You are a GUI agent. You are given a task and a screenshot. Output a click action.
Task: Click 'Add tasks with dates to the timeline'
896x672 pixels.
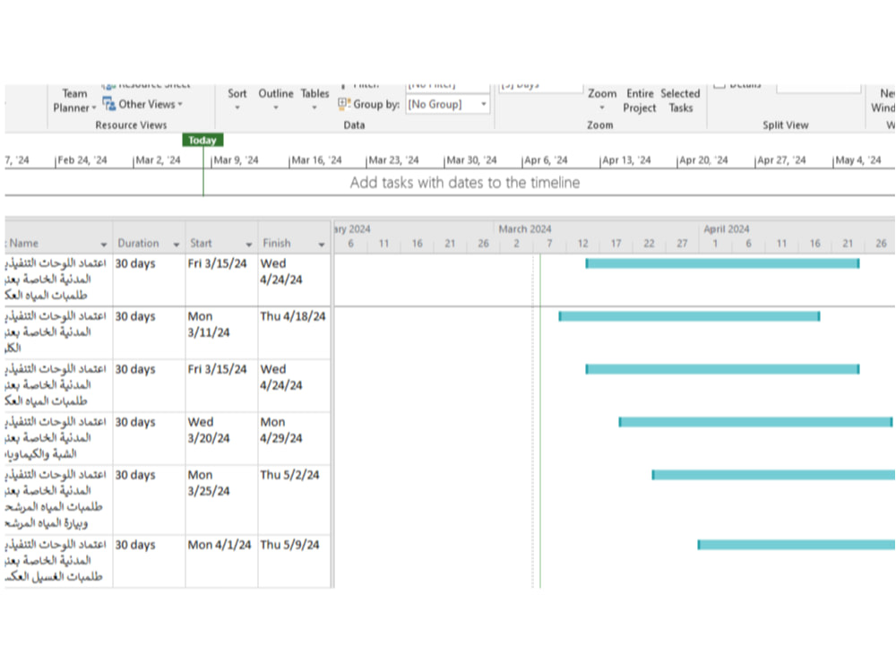point(464,183)
